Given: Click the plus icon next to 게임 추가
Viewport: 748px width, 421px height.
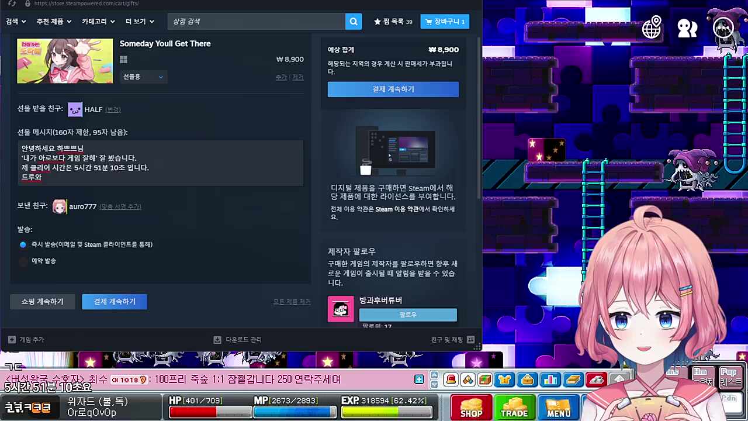Looking at the screenshot, I should coord(12,340).
